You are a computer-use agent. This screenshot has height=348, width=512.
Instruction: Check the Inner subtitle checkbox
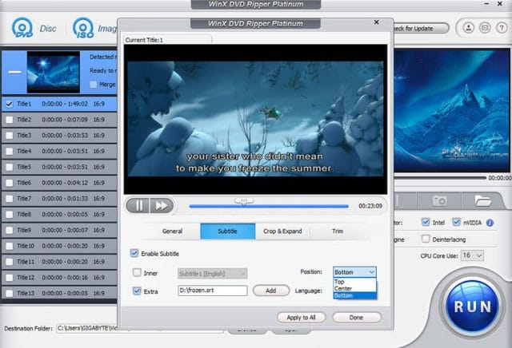[x=138, y=273]
